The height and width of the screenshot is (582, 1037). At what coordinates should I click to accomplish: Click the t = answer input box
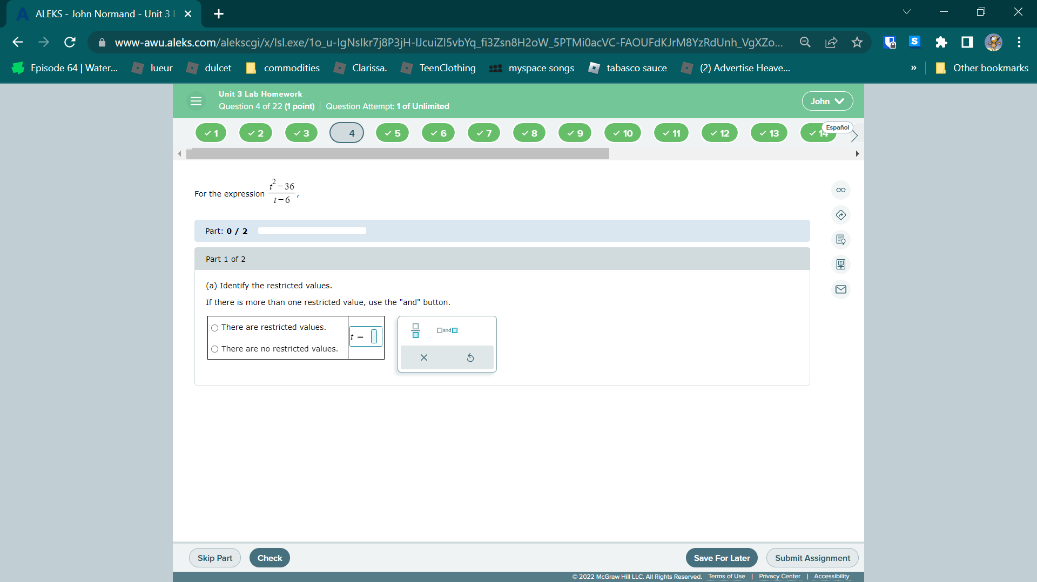coord(374,337)
